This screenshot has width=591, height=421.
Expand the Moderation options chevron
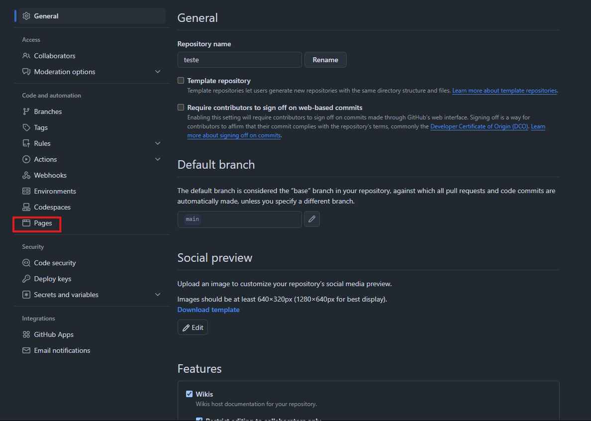pyautogui.click(x=158, y=72)
